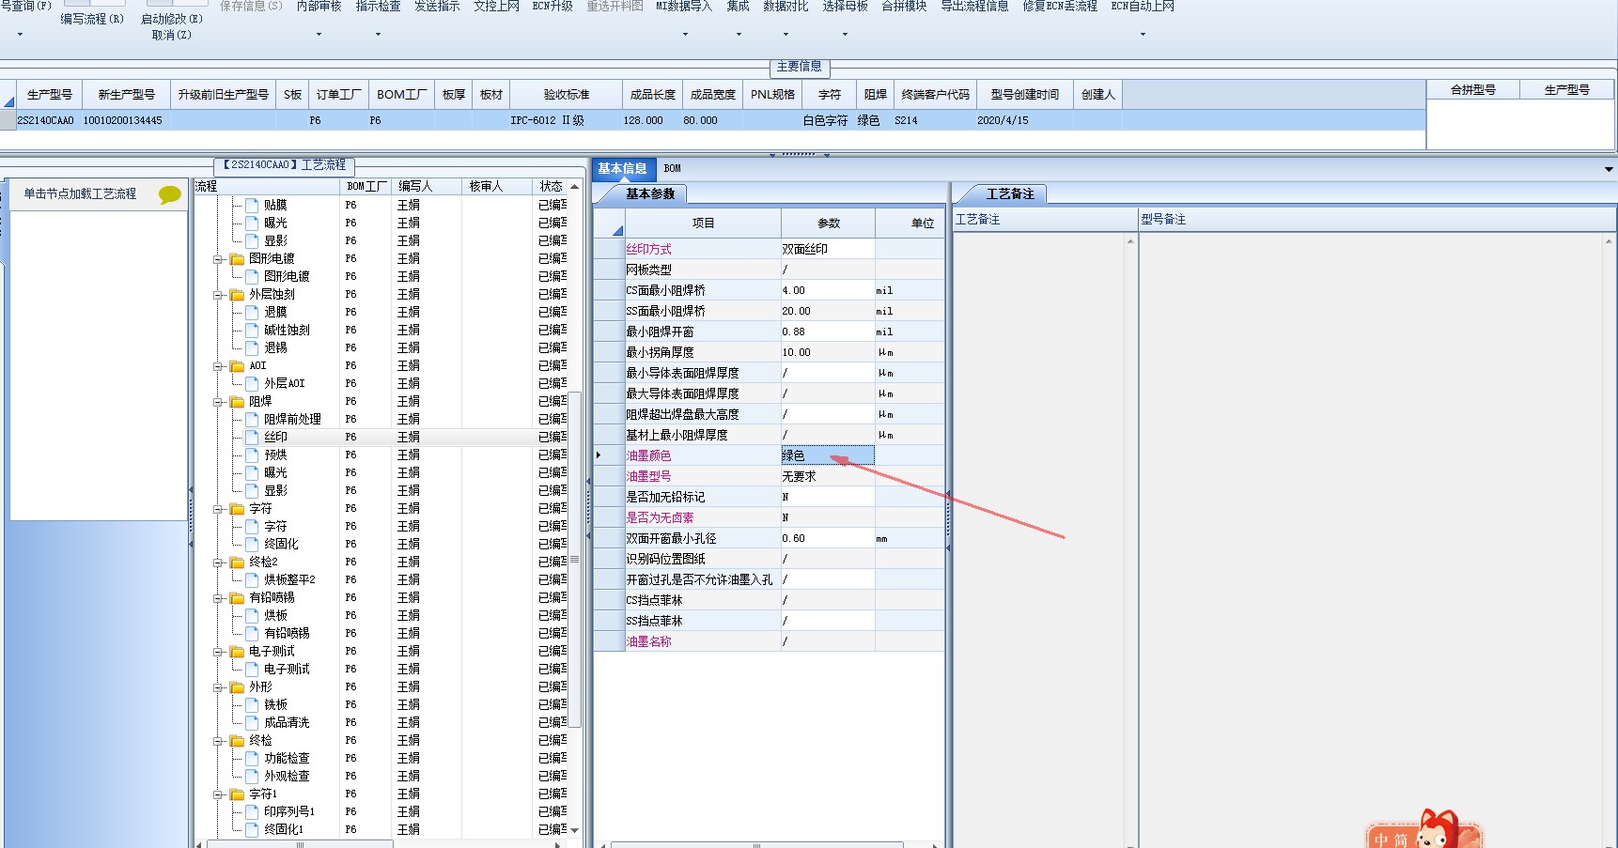Click the document icon beside 丝印

[x=252, y=437]
